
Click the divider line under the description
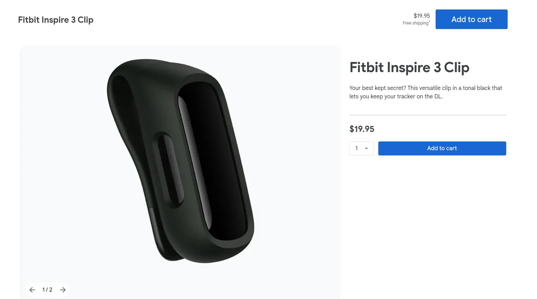click(x=428, y=115)
